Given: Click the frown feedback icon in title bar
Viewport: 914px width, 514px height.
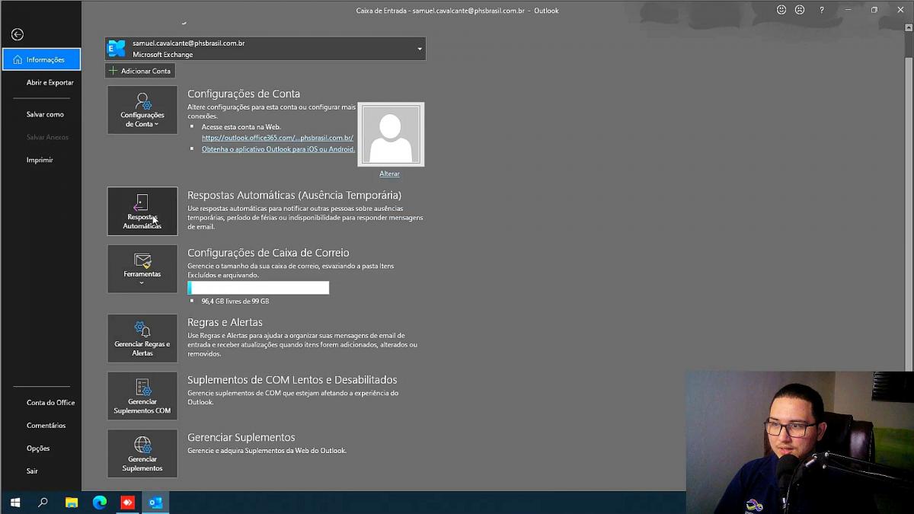Looking at the screenshot, I should (x=800, y=10).
